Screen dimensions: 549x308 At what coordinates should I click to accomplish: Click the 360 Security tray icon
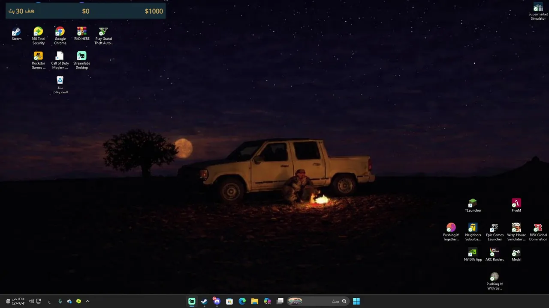(78, 301)
